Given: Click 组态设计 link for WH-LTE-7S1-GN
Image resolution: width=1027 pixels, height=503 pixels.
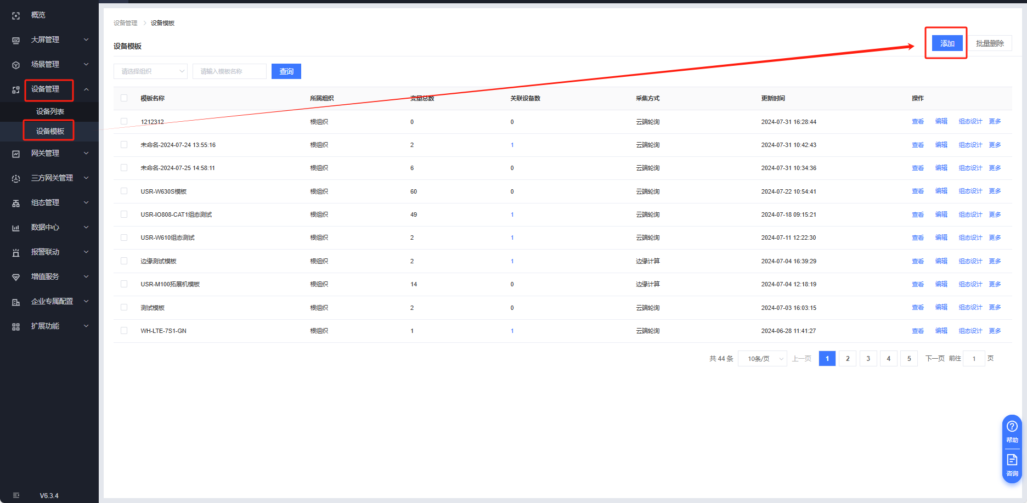Looking at the screenshot, I should pos(970,331).
